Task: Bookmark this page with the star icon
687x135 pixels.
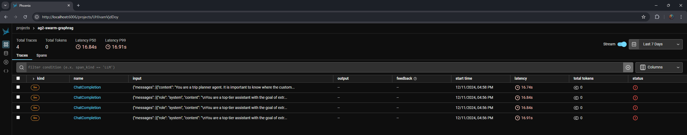Action: point(643,17)
